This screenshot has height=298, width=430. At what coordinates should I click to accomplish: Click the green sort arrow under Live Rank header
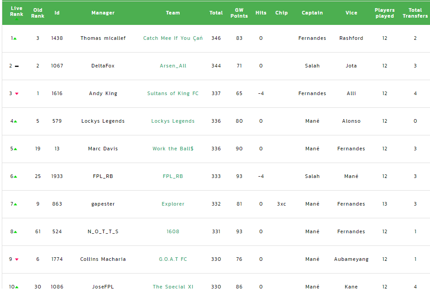[17, 19]
